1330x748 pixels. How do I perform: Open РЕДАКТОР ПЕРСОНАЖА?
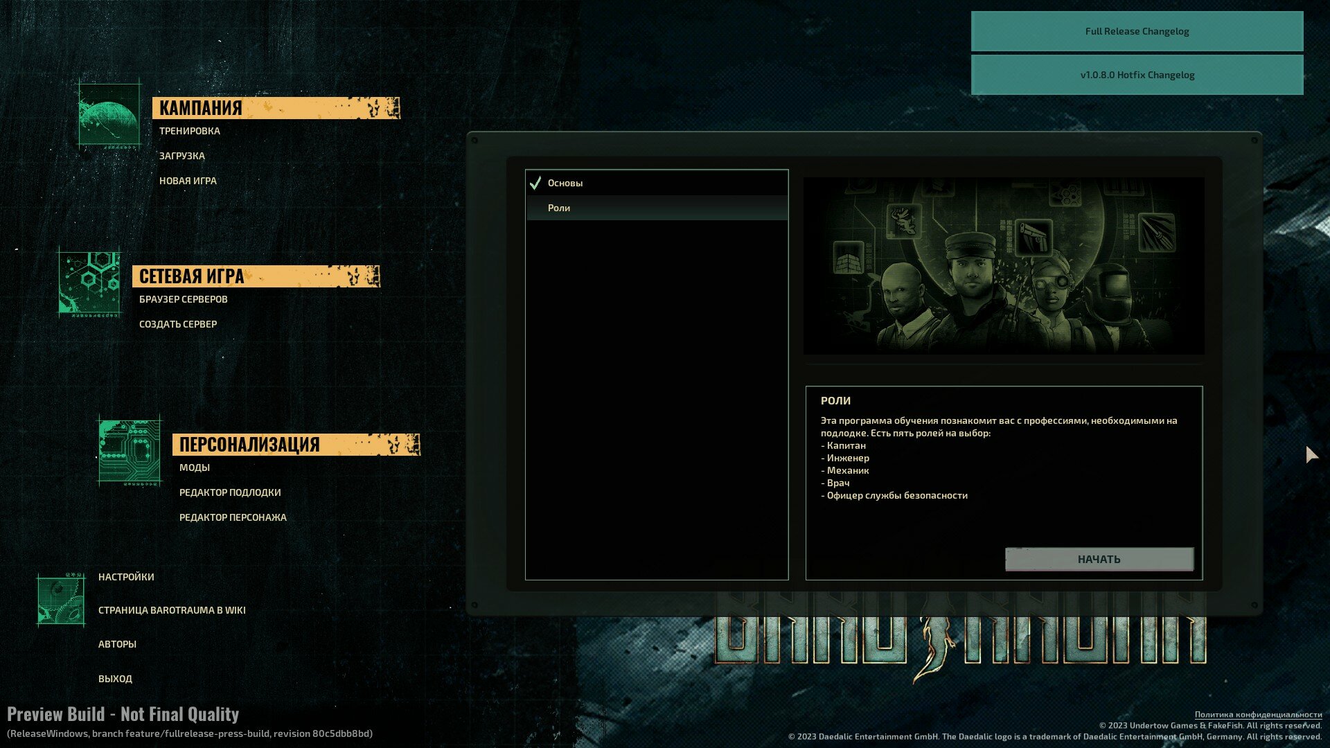pyautogui.click(x=233, y=517)
